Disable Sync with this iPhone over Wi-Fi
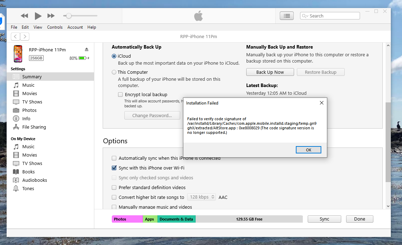This screenshot has width=402, height=245. coord(114,168)
